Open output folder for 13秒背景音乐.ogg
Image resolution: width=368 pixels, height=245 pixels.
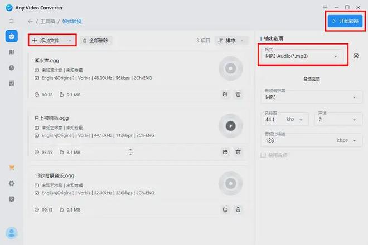225,209
